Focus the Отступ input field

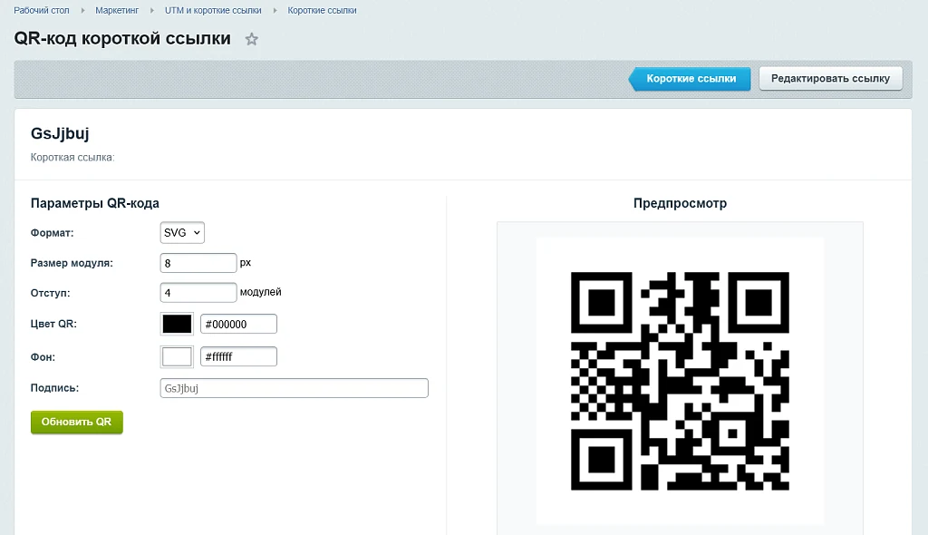click(198, 293)
